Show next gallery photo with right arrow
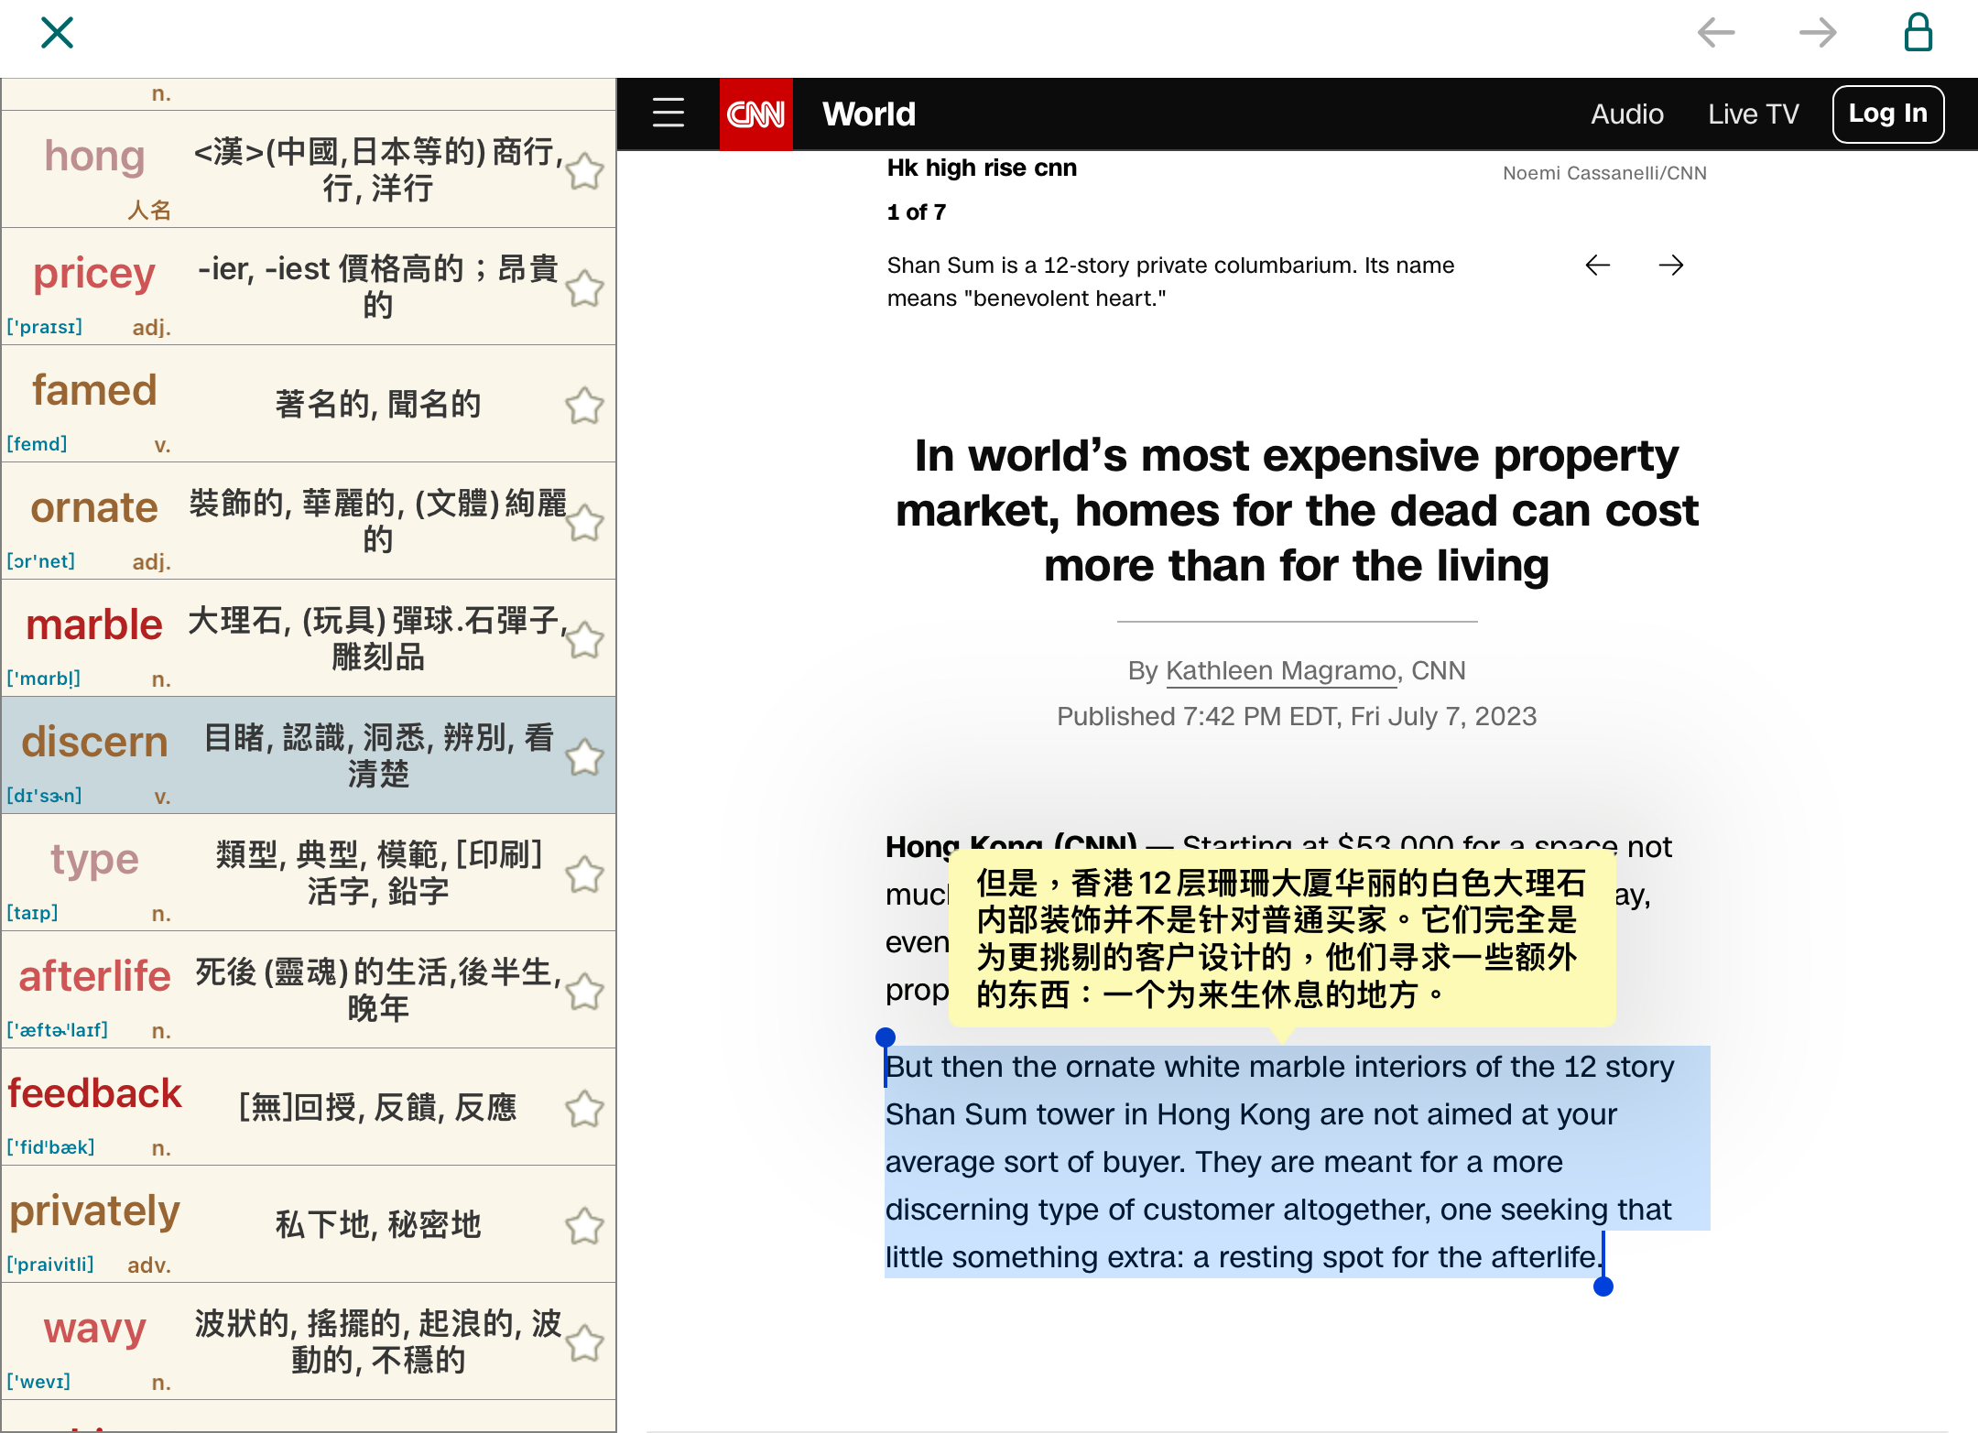Screen dimensions: 1978x1433 tap(1671, 266)
